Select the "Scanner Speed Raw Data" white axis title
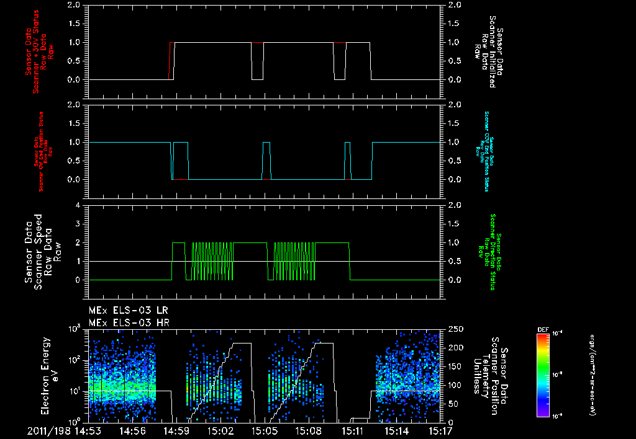 coord(43,252)
